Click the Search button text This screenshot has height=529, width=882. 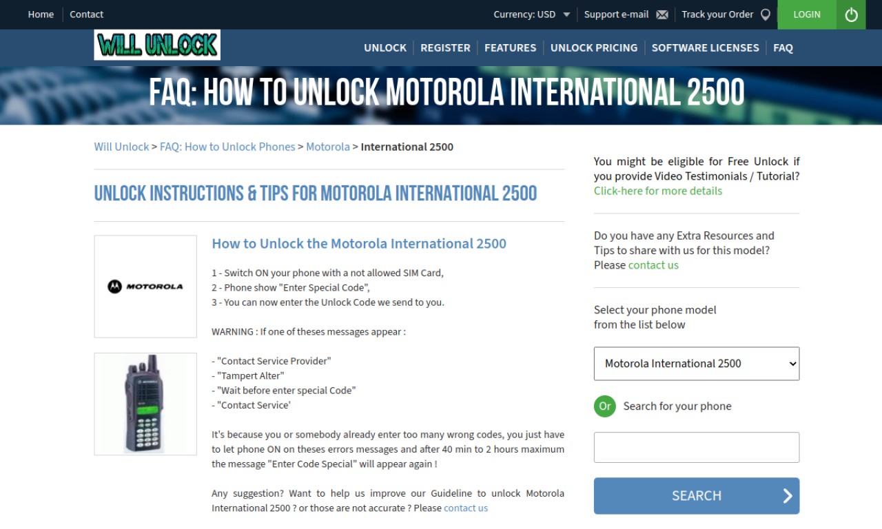tap(697, 495)
